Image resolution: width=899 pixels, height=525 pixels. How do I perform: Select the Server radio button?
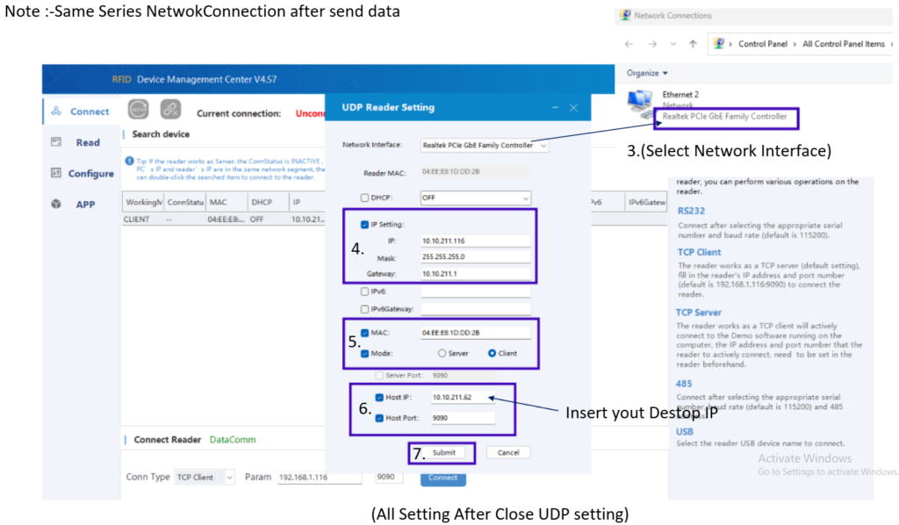(x=442, y=354)
